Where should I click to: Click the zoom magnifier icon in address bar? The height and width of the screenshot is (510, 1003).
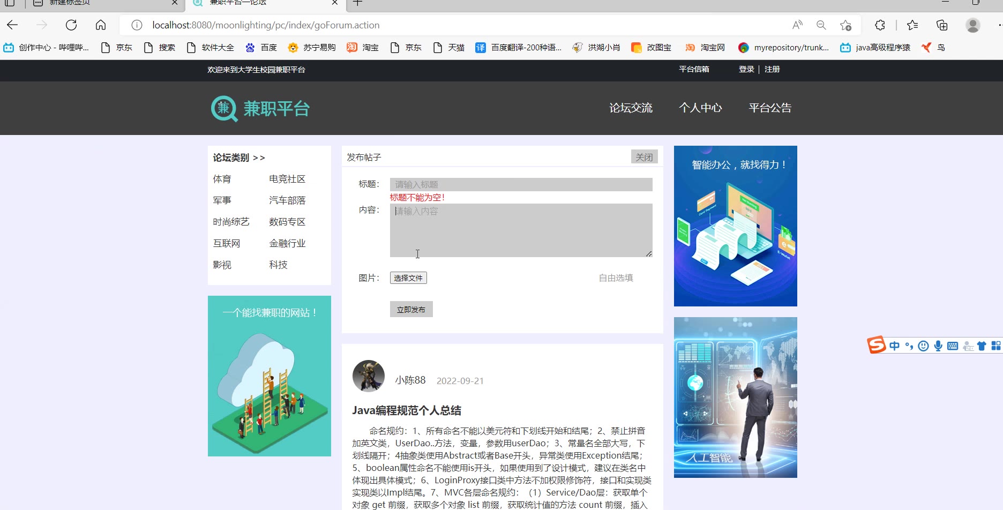pos(821,25)
